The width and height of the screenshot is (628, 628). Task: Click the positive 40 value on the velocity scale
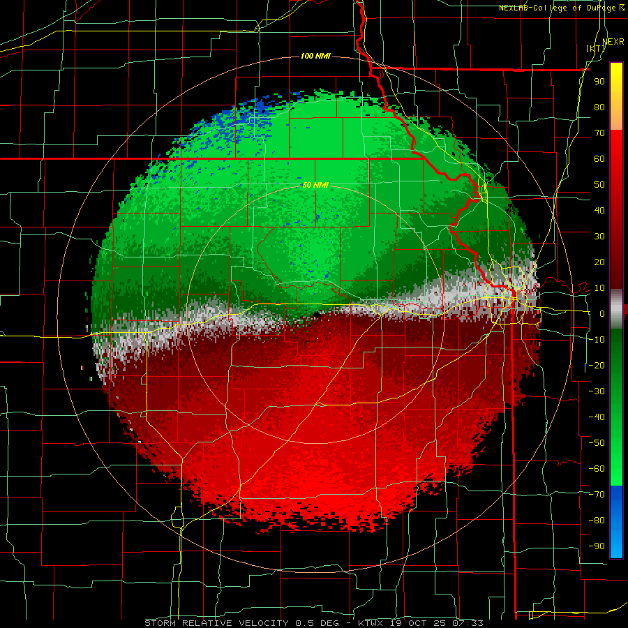pyautogui.click(x=599, y=211)
